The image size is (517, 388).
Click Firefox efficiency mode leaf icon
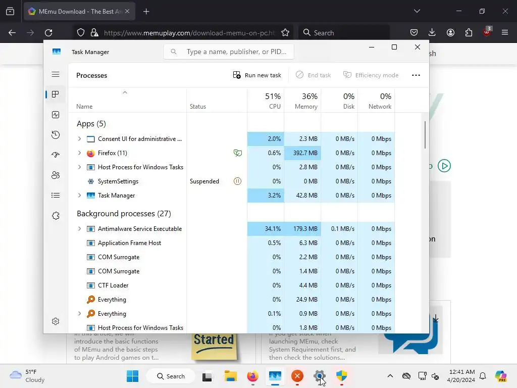coord(238,153)
